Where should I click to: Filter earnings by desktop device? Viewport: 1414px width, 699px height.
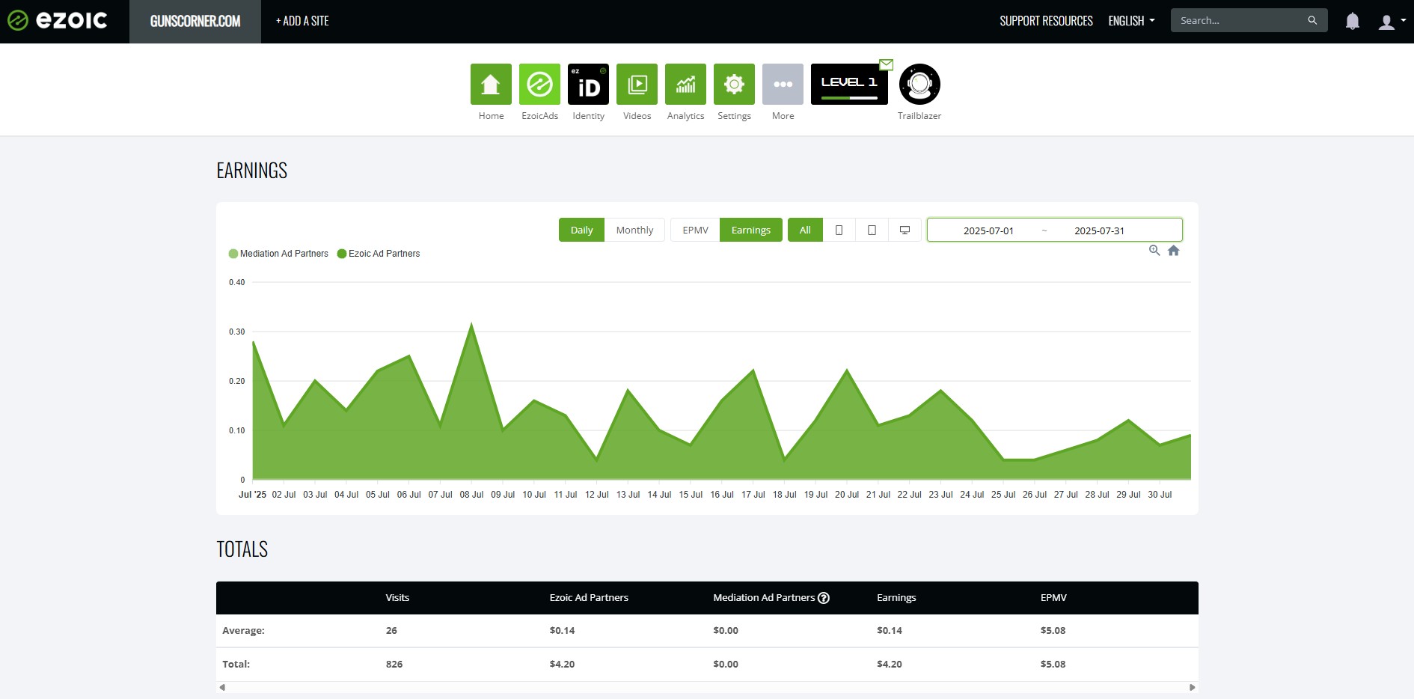(x=905, y=230)
